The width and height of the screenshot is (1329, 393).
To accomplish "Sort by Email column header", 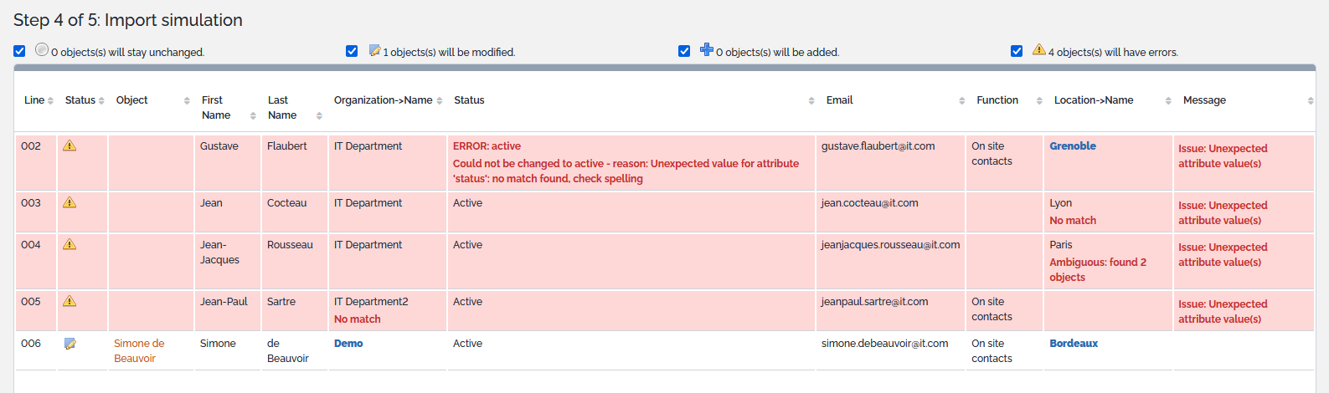I will (x=839, y=100).
